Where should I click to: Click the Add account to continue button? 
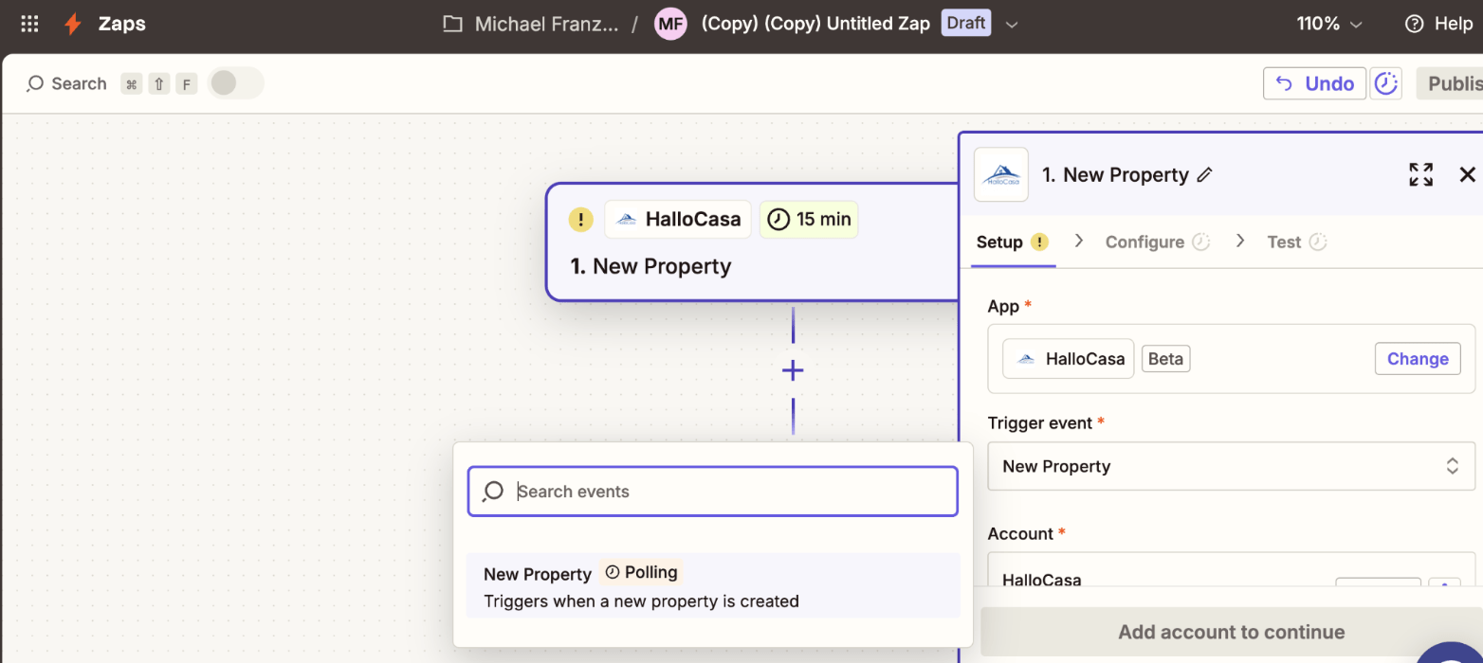pyautogui.click(x=1231, y=632)
